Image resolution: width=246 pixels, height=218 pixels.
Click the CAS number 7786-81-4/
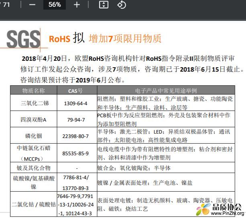tap(76, 178)
